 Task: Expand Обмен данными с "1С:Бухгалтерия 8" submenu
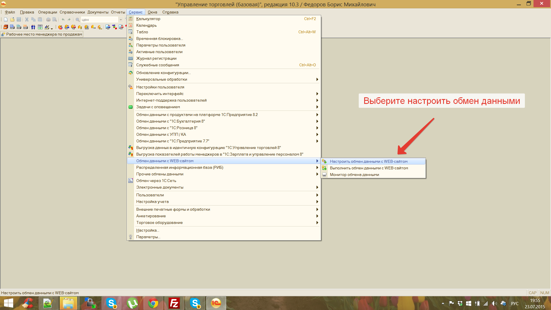click(224, 121)
